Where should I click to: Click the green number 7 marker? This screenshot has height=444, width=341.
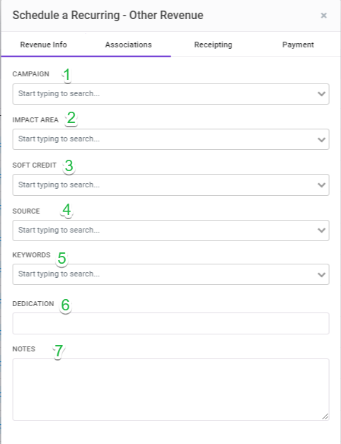pos(59,351)
